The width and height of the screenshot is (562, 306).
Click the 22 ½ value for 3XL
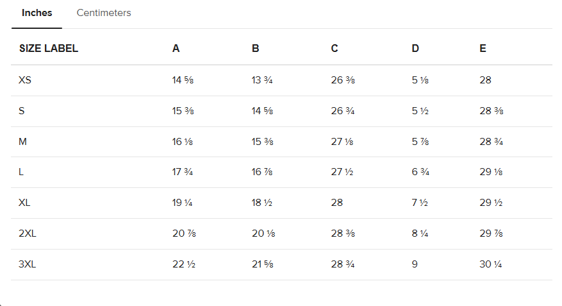pos(184,264)
